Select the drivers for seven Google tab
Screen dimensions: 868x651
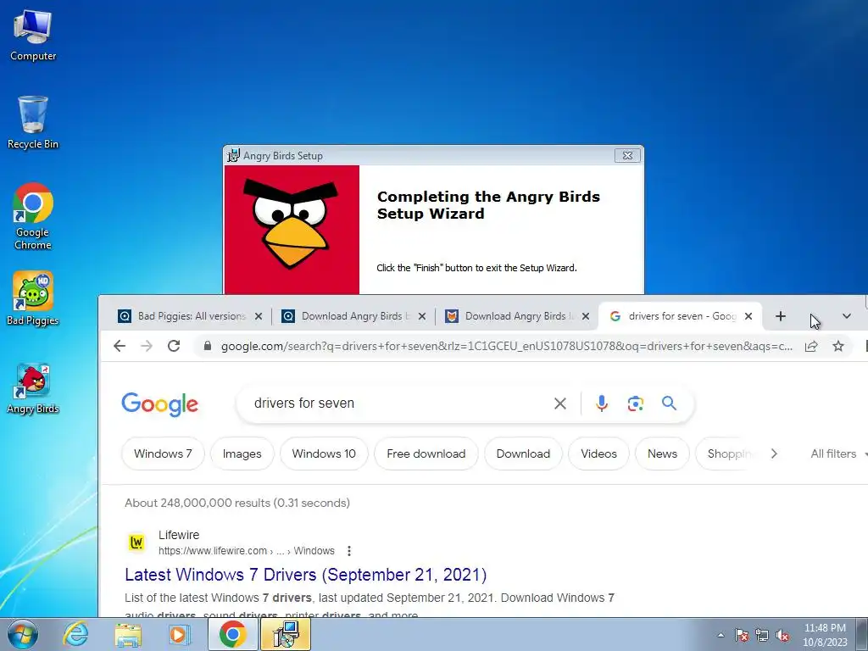tap(681, 316)
